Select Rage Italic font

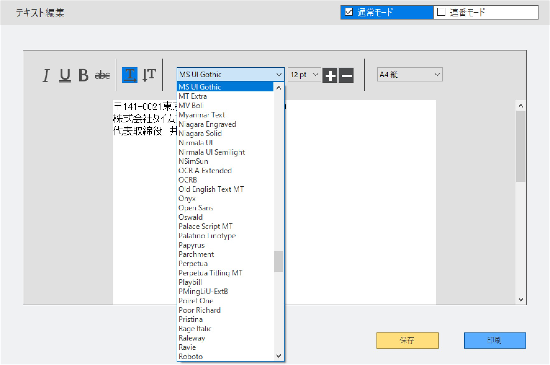pyautogui.click(x=226, y=328)
